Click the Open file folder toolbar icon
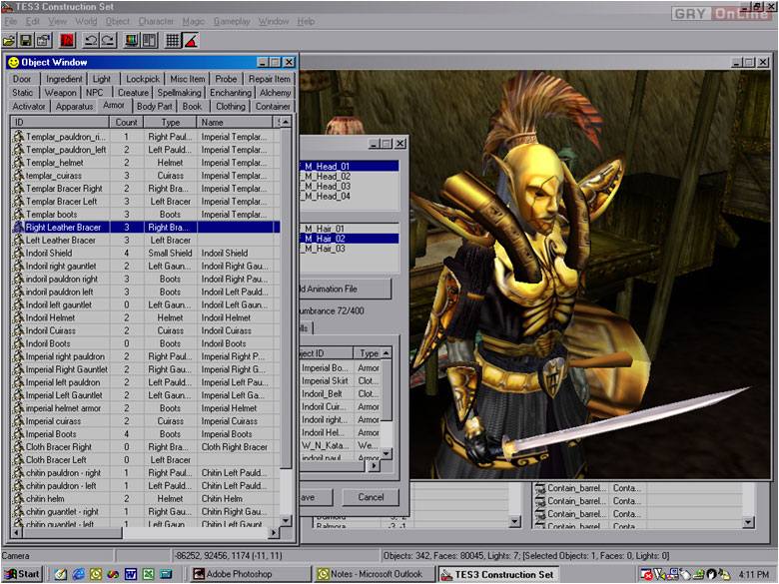779x584 pixels. point(9,41)
